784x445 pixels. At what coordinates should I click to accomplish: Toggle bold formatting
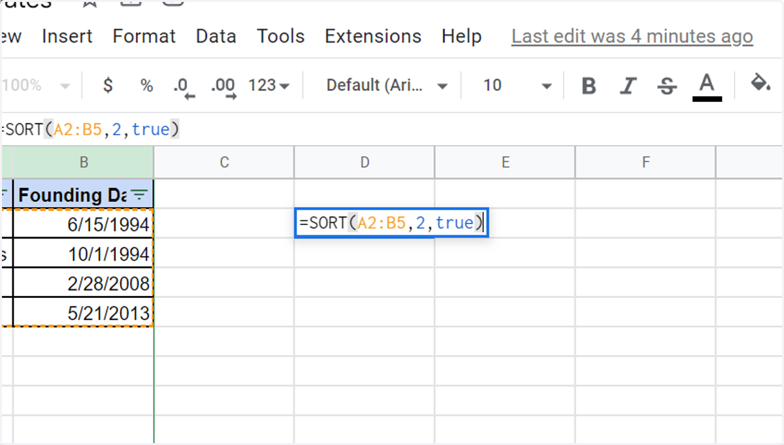(589, 86)
